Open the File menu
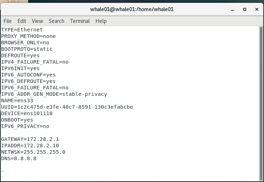 pyautogui.click(x=8, y=21)
